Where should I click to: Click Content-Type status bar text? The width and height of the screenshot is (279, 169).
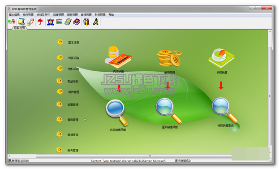[128, 161]
